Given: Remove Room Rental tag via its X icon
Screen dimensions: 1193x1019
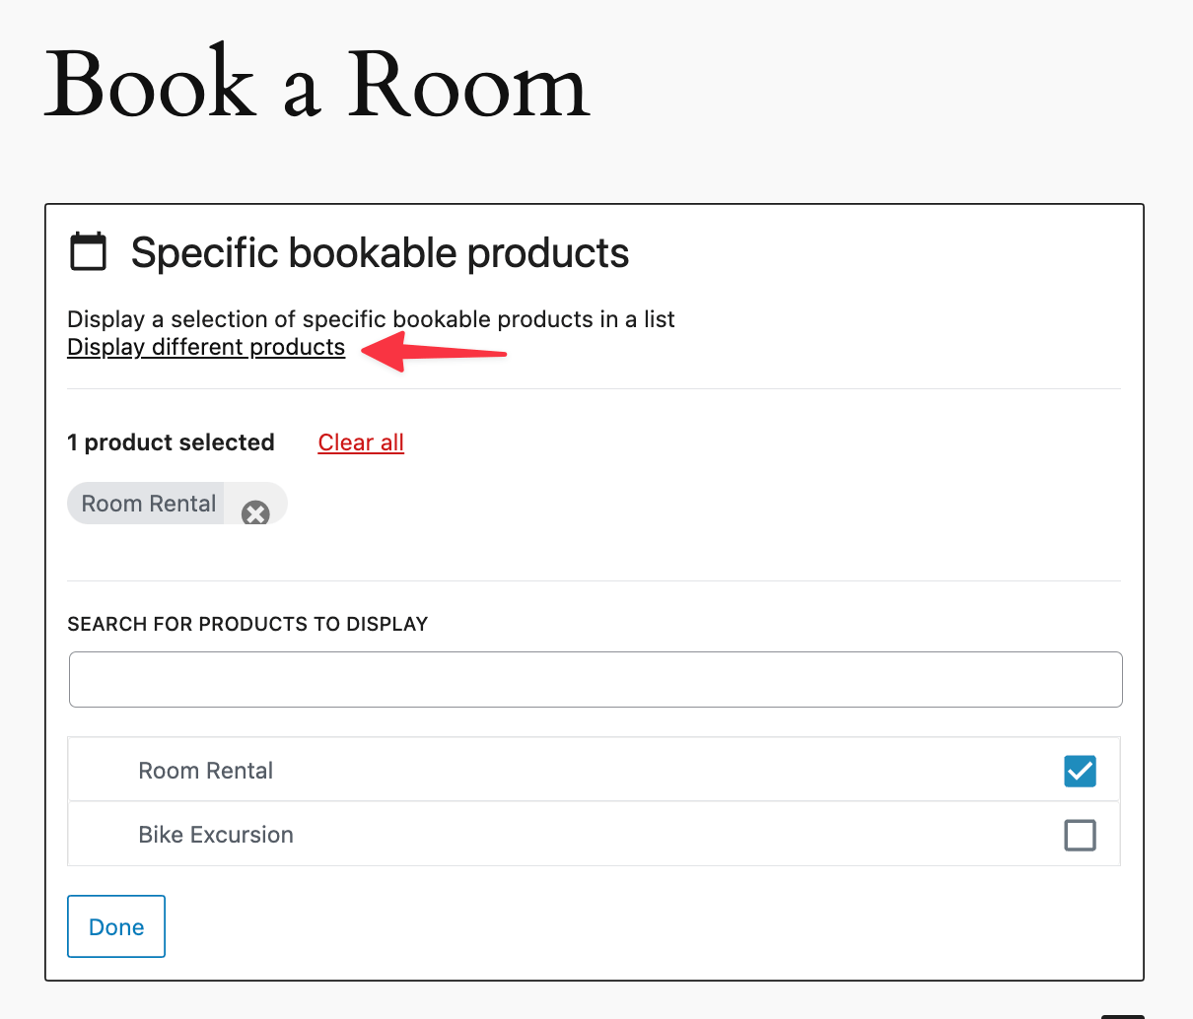Looking at the screenshot, I should click(x=256, y=512).
